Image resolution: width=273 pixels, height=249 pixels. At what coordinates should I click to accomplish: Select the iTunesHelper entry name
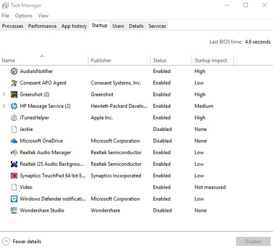pyautogui.click(x=35, y=118)
